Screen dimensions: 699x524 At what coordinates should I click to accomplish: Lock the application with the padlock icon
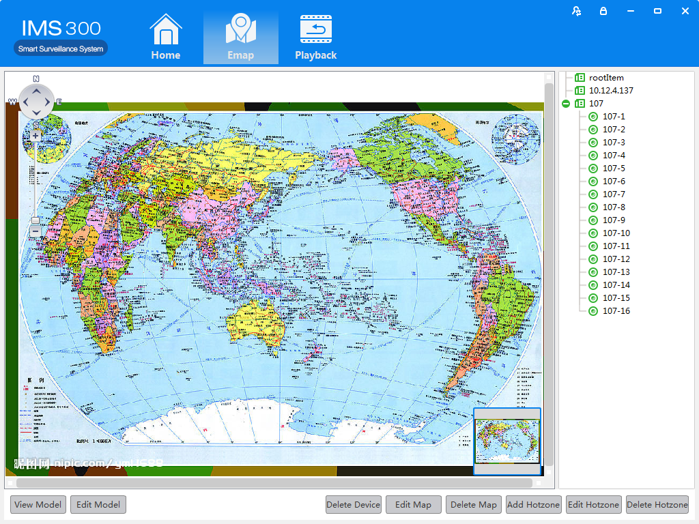(x=603, y=11)
